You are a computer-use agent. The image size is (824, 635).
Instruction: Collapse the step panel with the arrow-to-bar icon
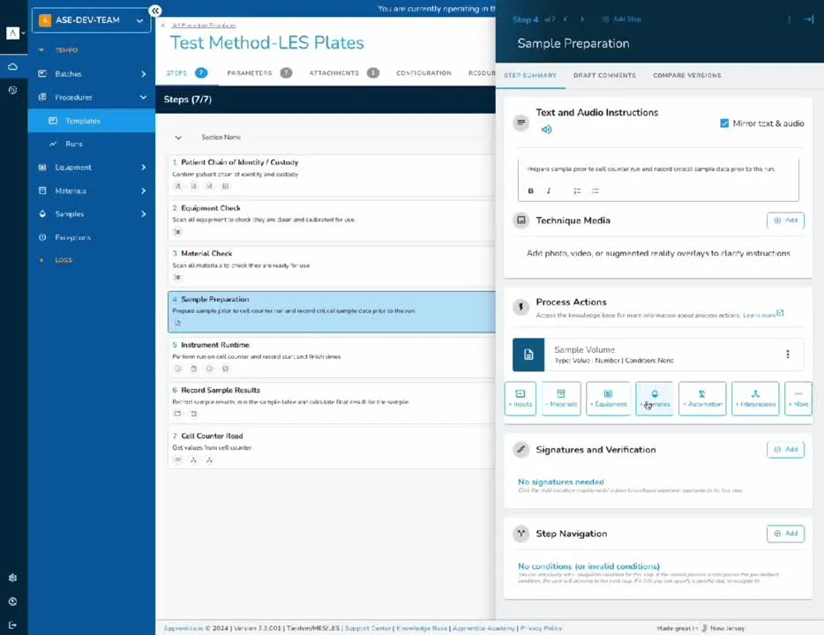click(x=809, y=19)
